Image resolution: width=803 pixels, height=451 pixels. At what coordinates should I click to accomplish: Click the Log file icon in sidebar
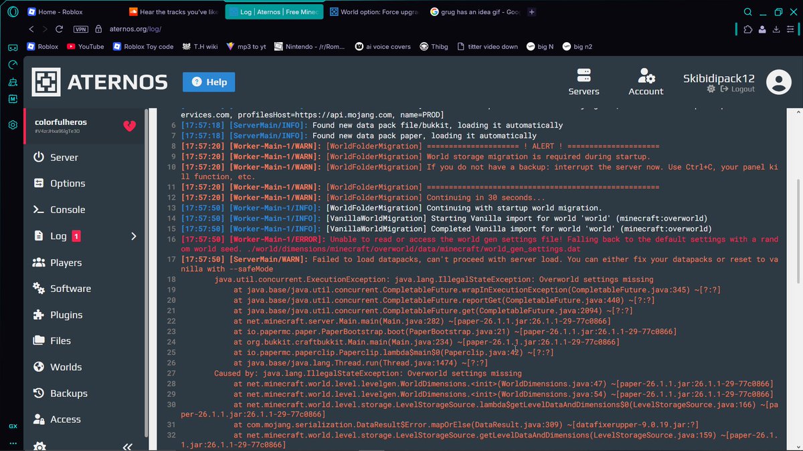(x=38, y=236)
